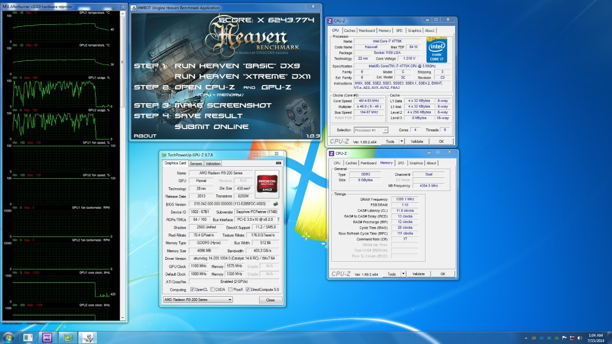Open the Heaven benchmark taskbar icon

click(x=88, y=338)
